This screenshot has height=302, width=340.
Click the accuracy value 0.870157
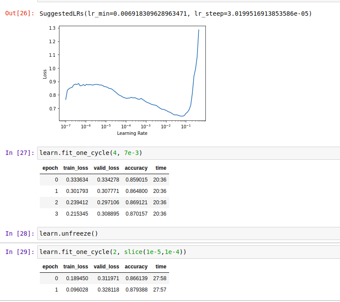click(136, 214)
